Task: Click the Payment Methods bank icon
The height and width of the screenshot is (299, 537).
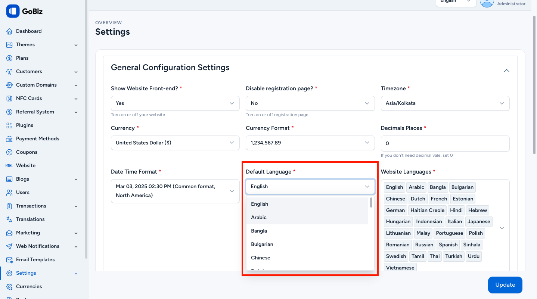Action: (x=9, y=139)
